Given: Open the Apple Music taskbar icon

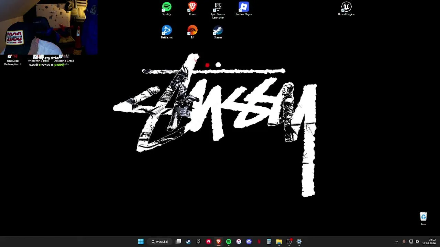Looking at the screenshot, I should (x=239, y=242).
